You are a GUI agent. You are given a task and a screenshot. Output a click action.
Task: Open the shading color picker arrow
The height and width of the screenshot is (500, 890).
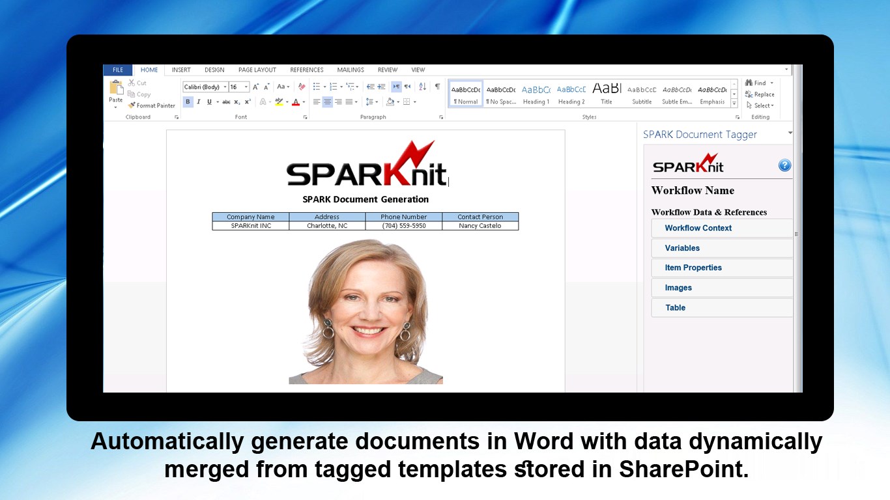point(398,102)
